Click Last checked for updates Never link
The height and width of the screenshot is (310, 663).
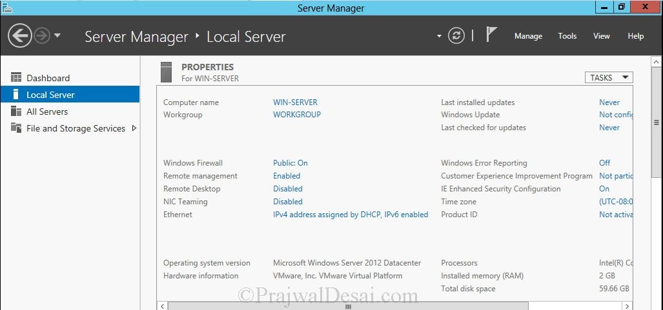pyautogui.click(x=609, y=127)
